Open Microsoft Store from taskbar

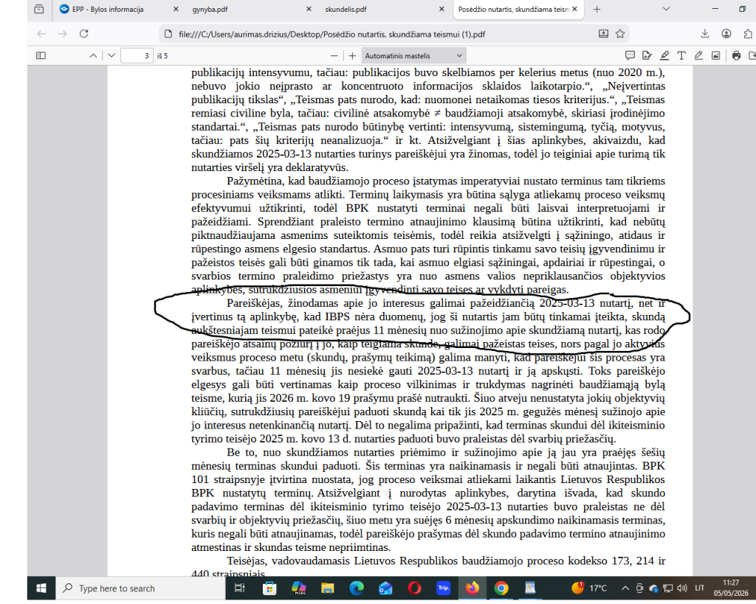tap(269, 588)
